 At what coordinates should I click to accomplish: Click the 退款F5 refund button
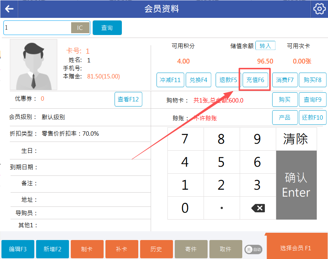click(x=228, y=80)
